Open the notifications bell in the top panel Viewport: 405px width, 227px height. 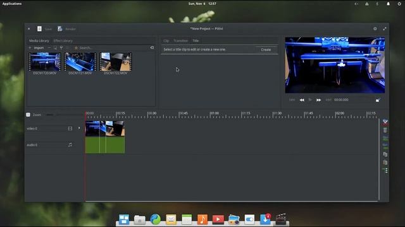pyautogui.click(x=388, y=4)
